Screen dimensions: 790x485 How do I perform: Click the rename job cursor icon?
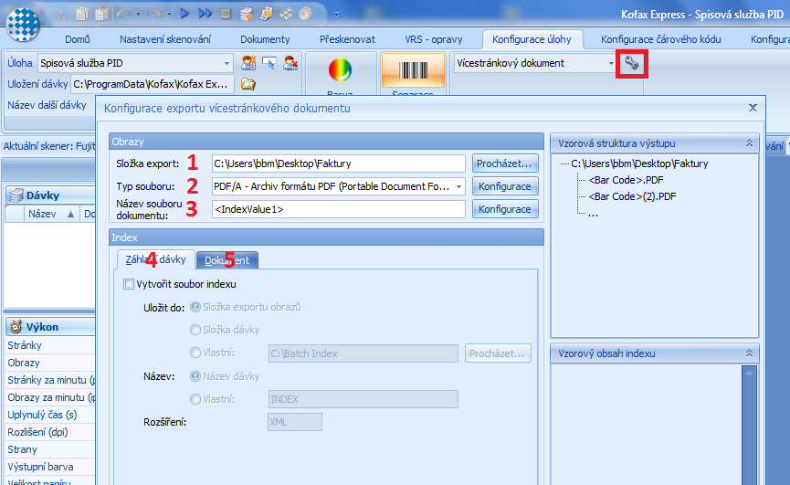[269, 63]
